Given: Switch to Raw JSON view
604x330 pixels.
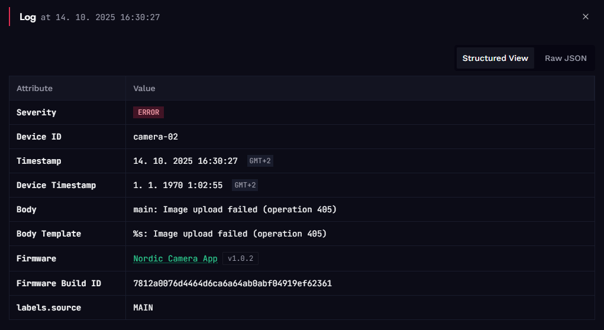Looking at the screenshot, I should tap(566, 58).
